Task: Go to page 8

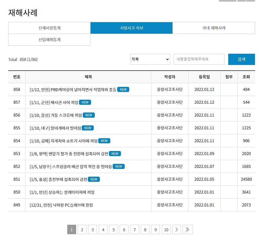Action: [145, 229]
